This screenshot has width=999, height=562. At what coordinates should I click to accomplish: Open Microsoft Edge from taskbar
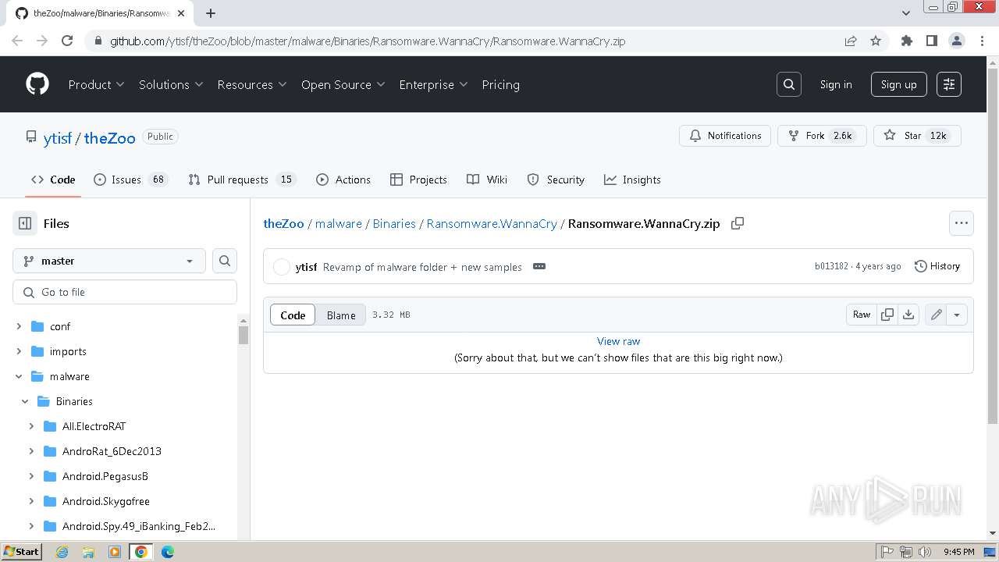(x=168, y=552)
